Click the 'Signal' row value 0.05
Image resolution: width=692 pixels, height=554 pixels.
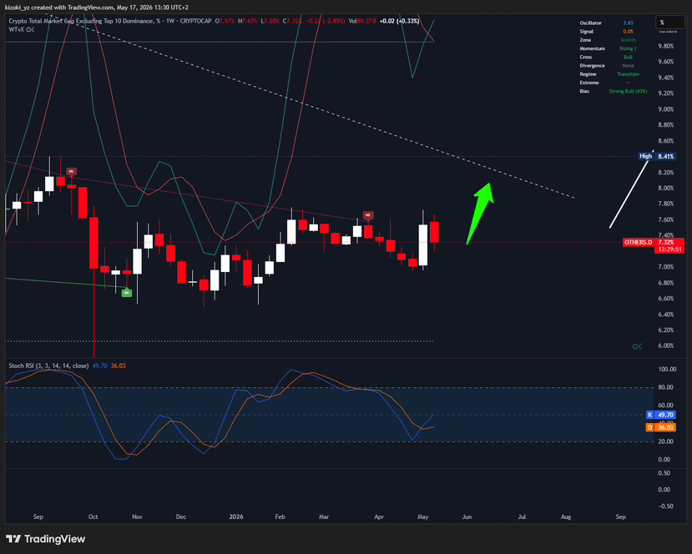coord(628,32)
